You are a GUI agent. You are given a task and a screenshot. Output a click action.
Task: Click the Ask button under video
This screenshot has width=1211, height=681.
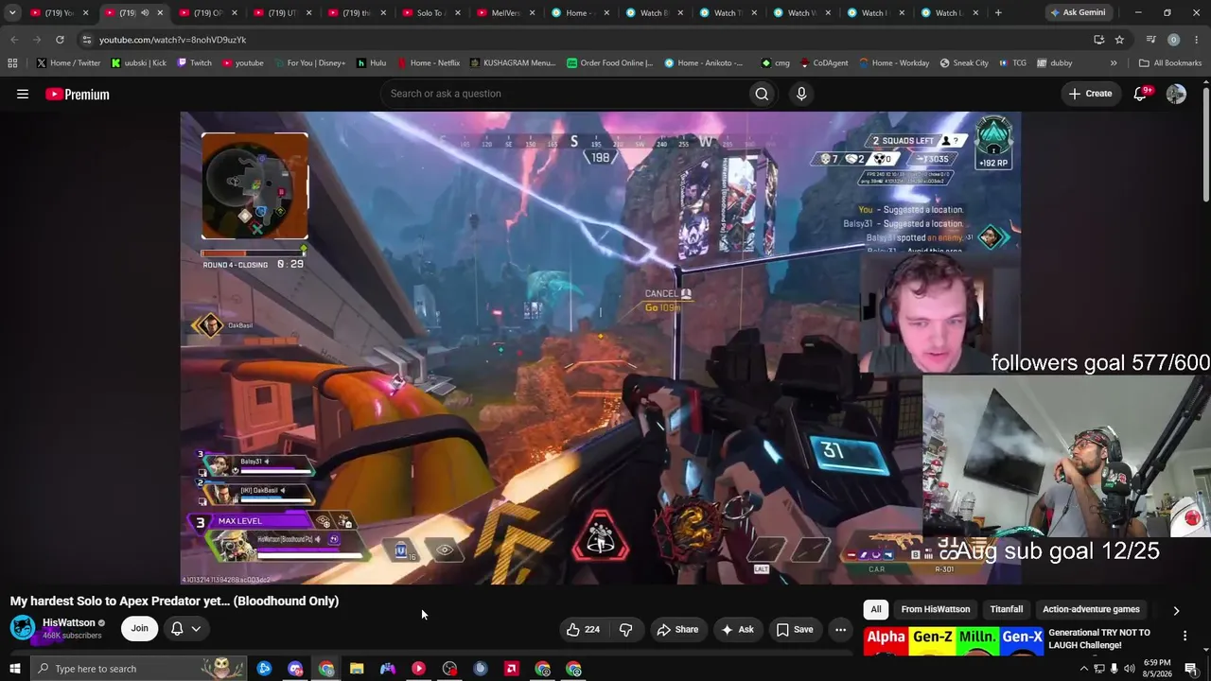pos(737,629)
